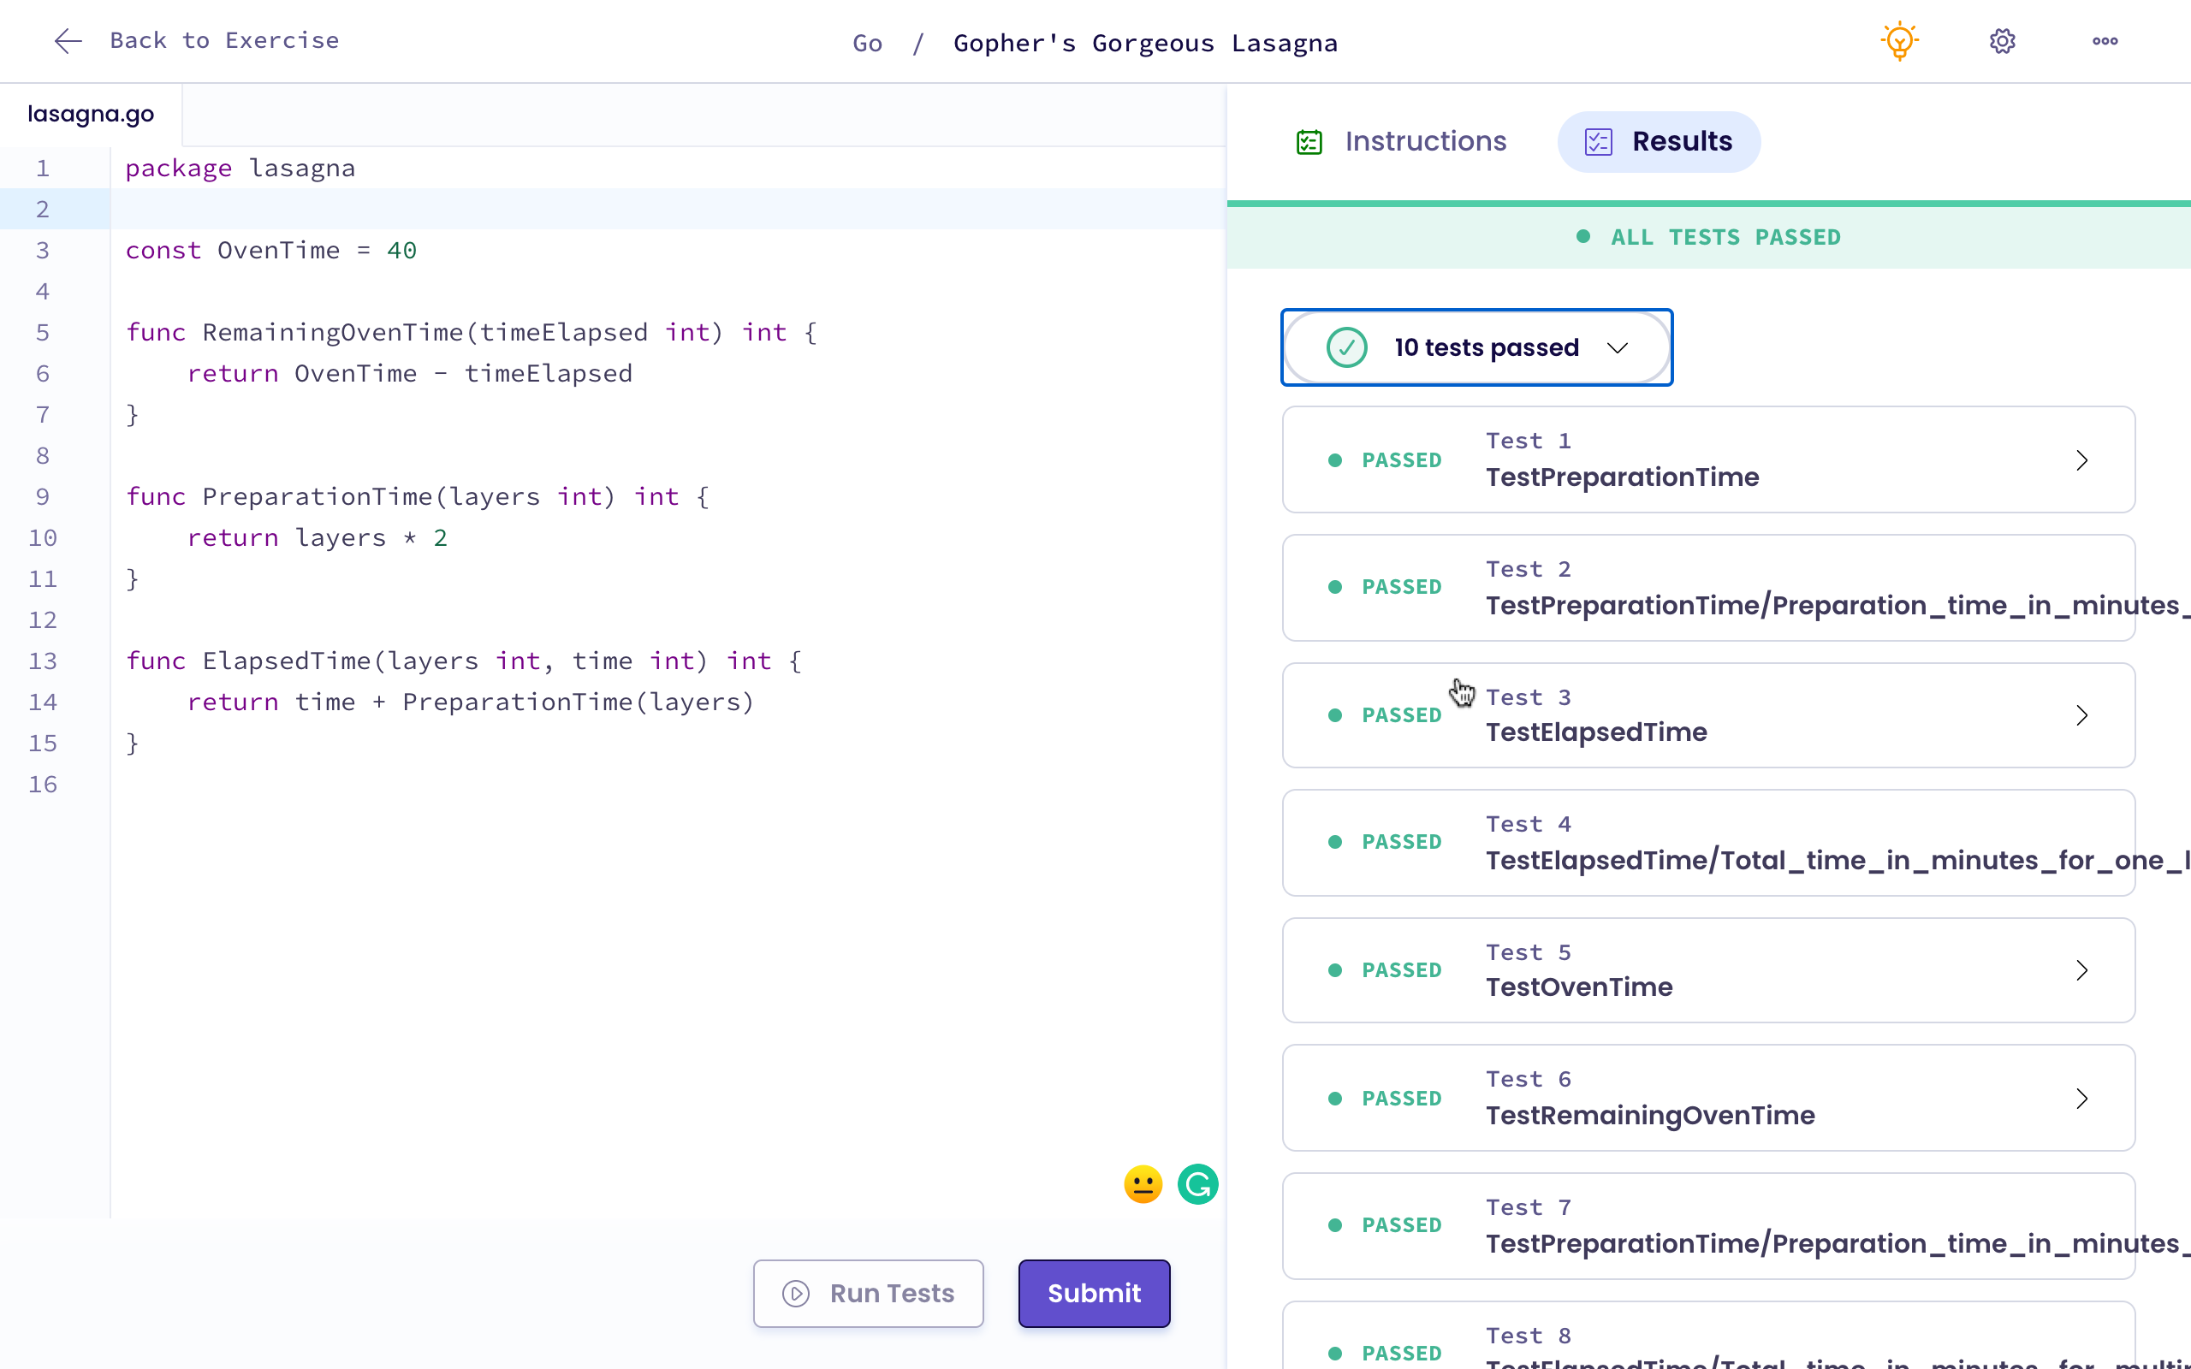Switch to the Results tab
2191x1369 pixels.
pos(1659,141)
